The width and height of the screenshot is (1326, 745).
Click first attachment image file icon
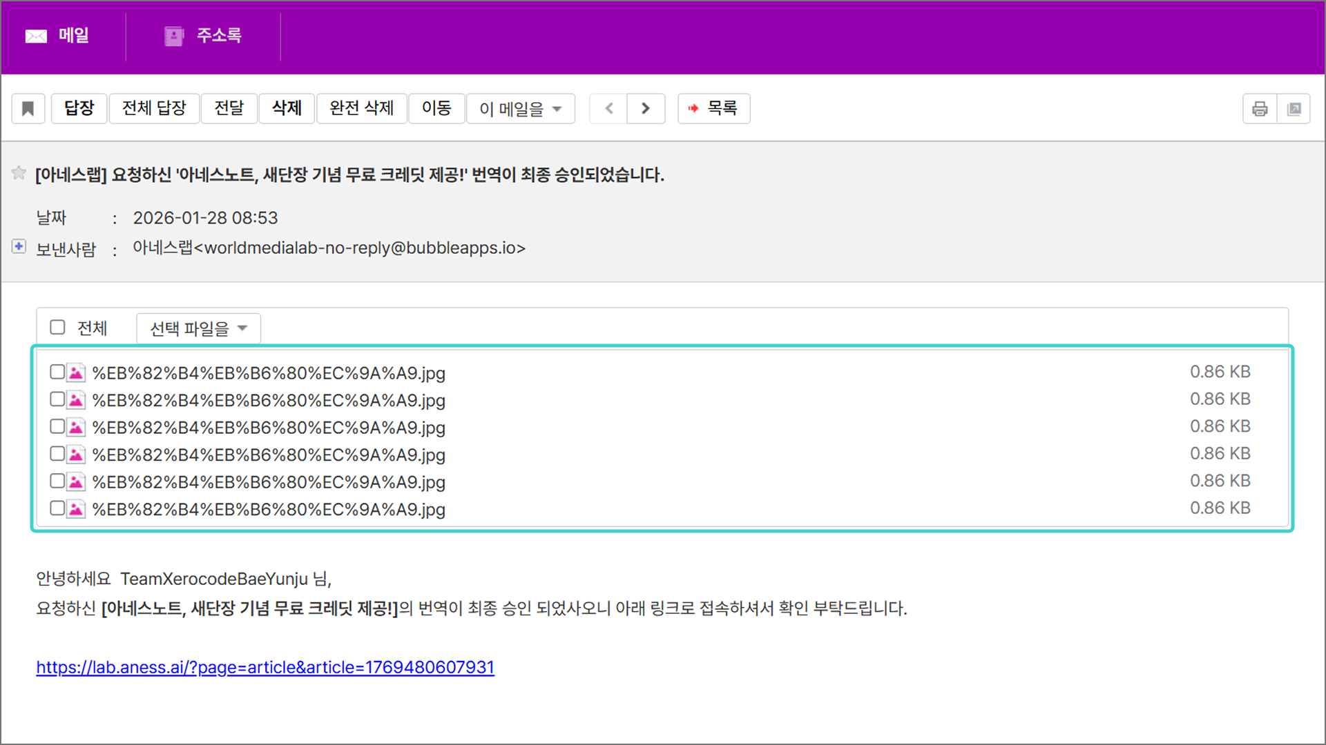click(77, 373)
